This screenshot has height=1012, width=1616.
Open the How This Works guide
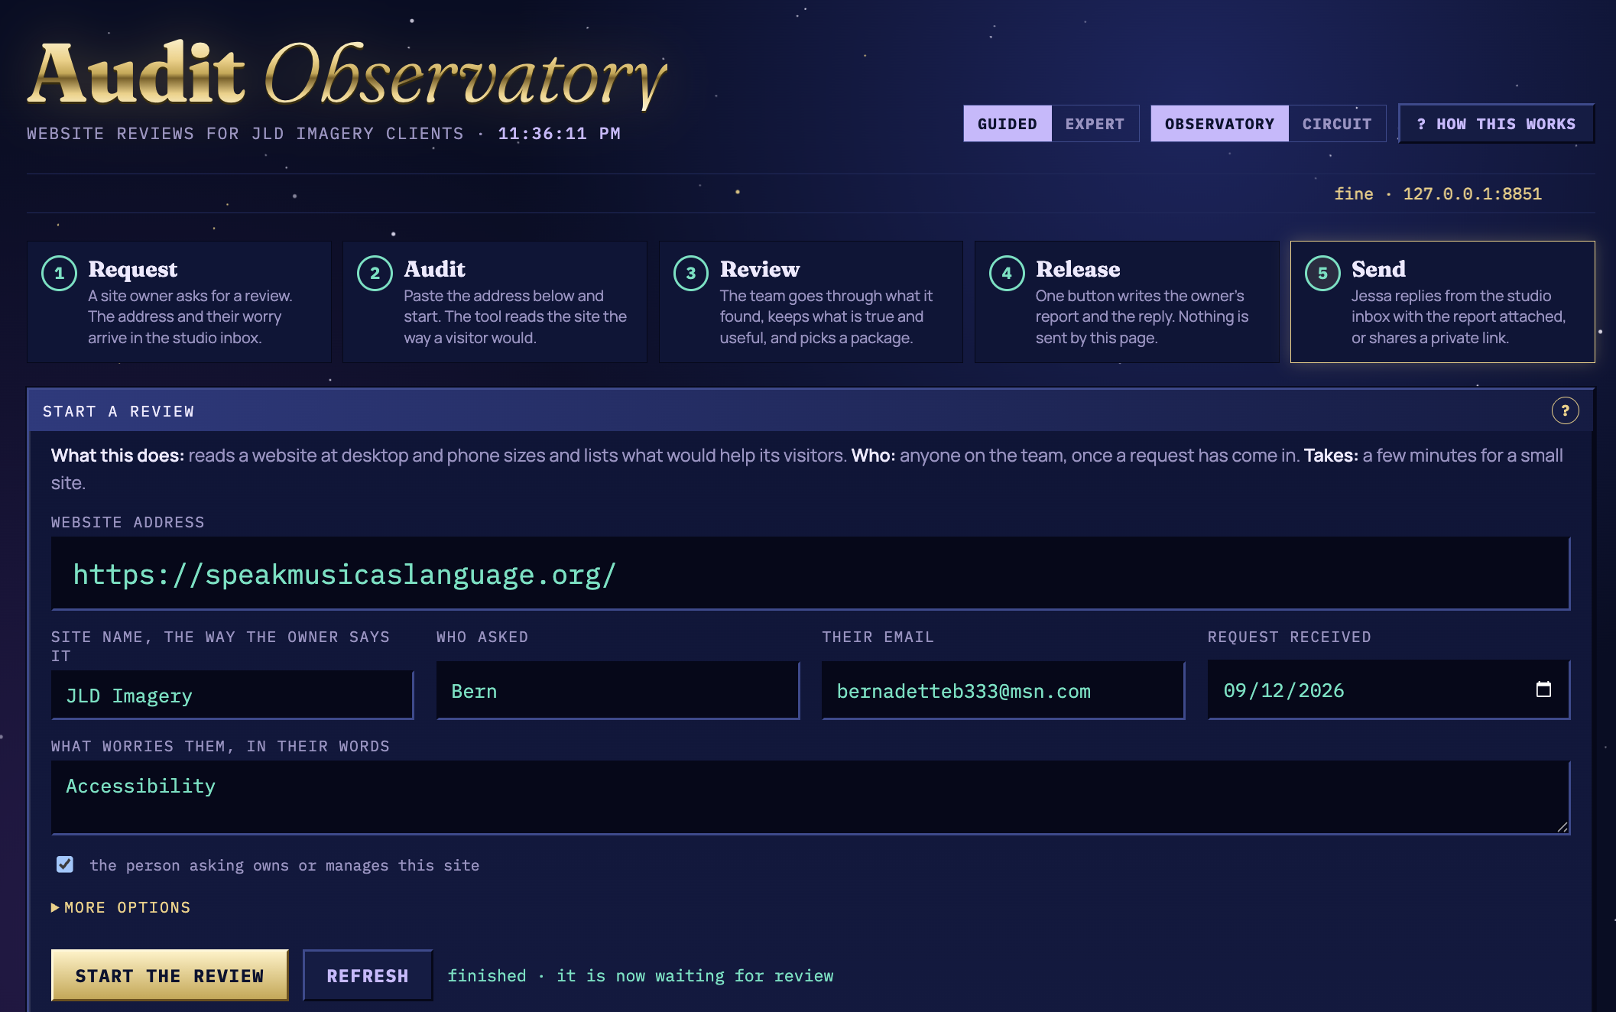tap(1496, 124)
